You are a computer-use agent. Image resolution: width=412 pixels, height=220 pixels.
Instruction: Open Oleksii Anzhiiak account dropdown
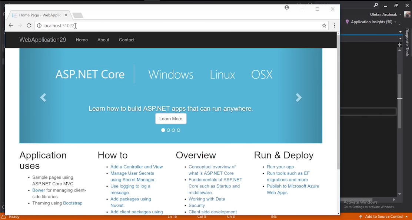(386, 14)
